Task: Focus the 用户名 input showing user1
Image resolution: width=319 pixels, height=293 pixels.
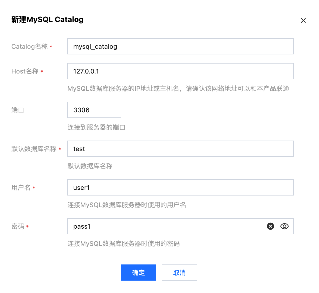Action: pyautogui.click(x=180, y=187)
